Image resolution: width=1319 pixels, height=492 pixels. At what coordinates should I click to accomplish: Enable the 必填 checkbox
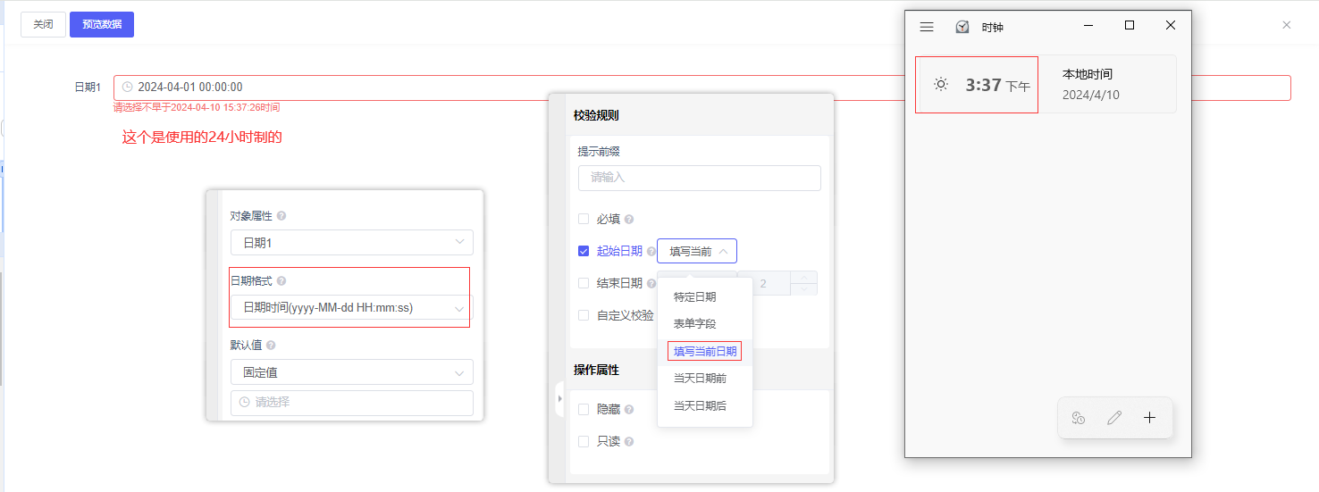click(x=584, y=219)
